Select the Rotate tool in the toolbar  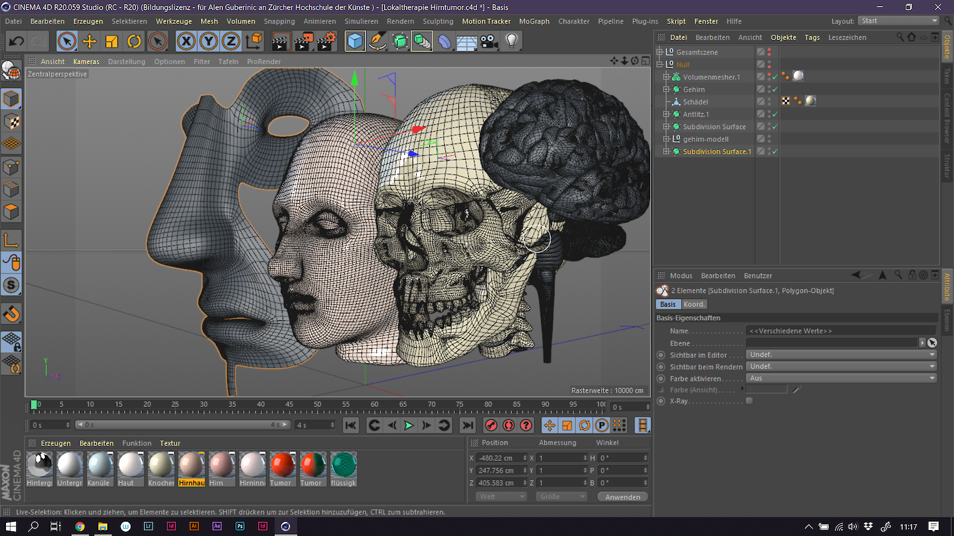134,41
